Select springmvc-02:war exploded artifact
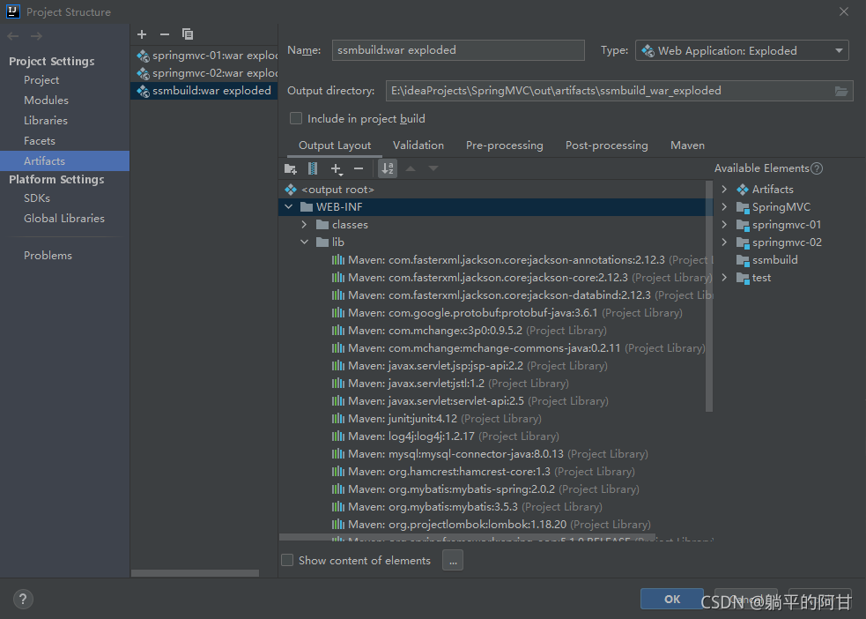Viewport: 866px width, 619px height. 204,73
